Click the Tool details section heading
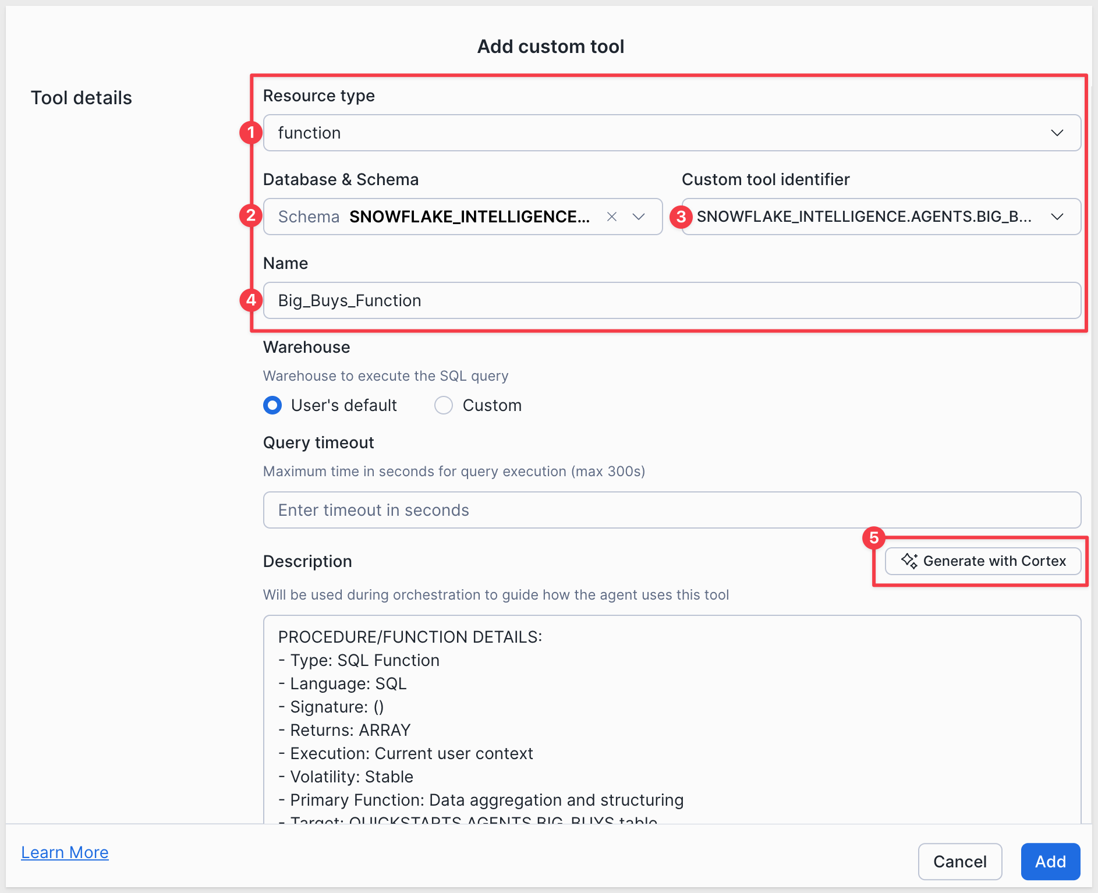1098x893 pixels. click(x=82, y=98)
